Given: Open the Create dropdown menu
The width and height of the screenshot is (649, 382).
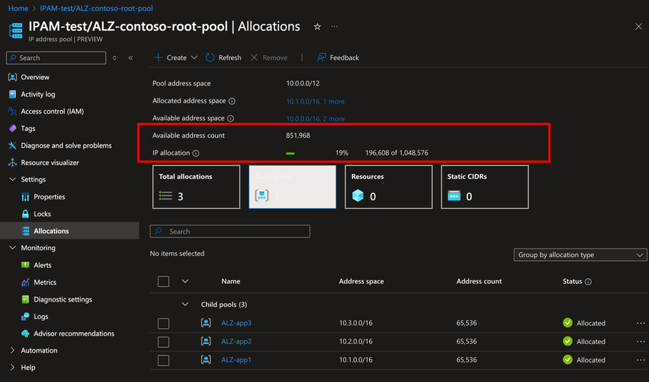Looking at the screenshot, I should 175,58.
